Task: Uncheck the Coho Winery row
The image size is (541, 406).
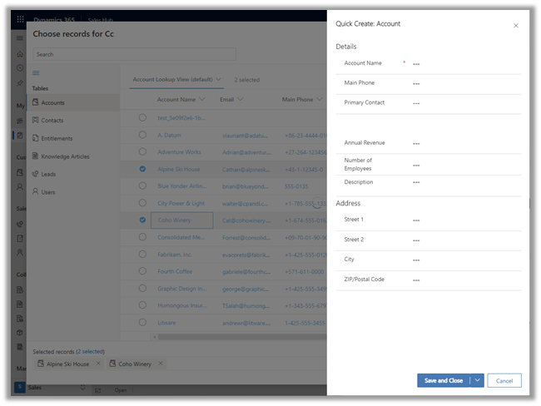Action: (142, 220)
